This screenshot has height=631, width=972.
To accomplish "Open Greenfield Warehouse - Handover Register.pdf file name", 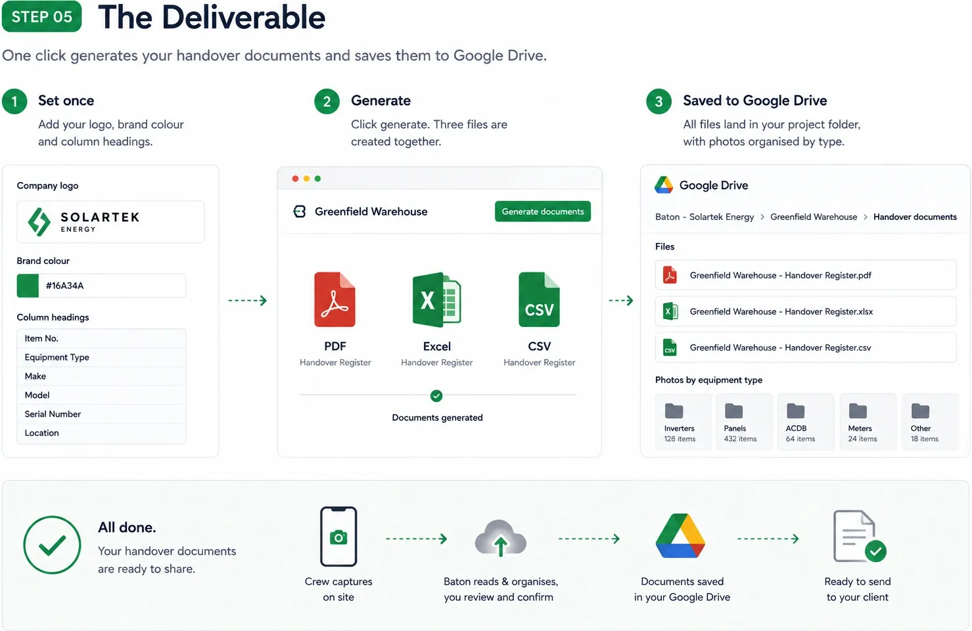I will tap(781, 275).
